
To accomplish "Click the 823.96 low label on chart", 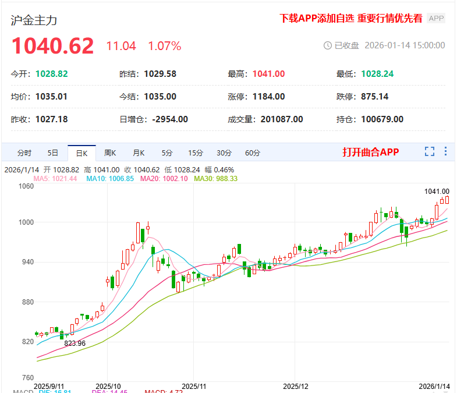I will coord(75,343).
